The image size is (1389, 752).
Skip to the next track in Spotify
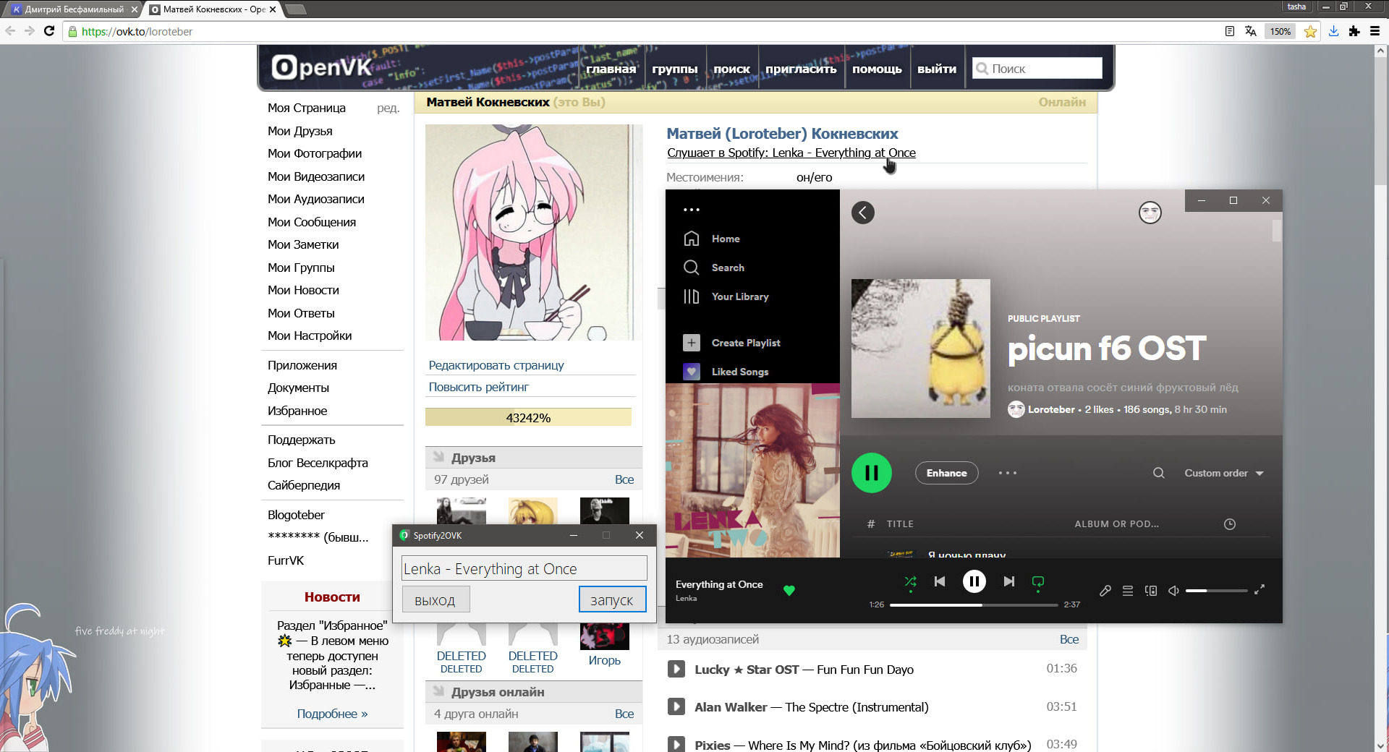pos(1009,581)
